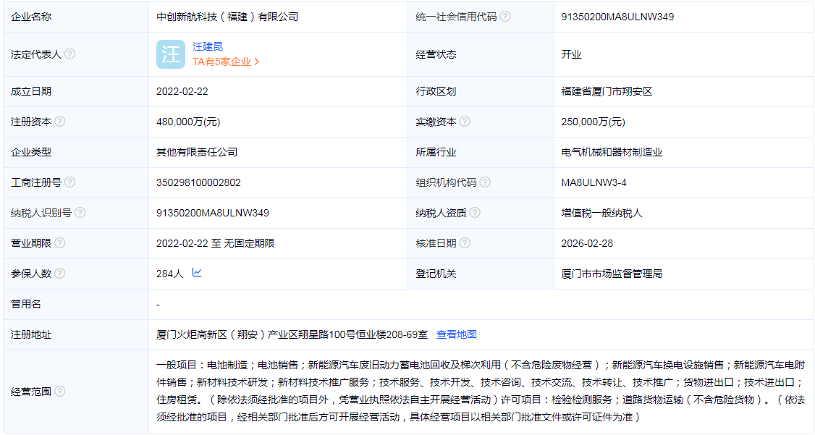The image size is (815, 435).
Task: Click help icon beside 统一社会信用代码
Action: click(505, 17)
